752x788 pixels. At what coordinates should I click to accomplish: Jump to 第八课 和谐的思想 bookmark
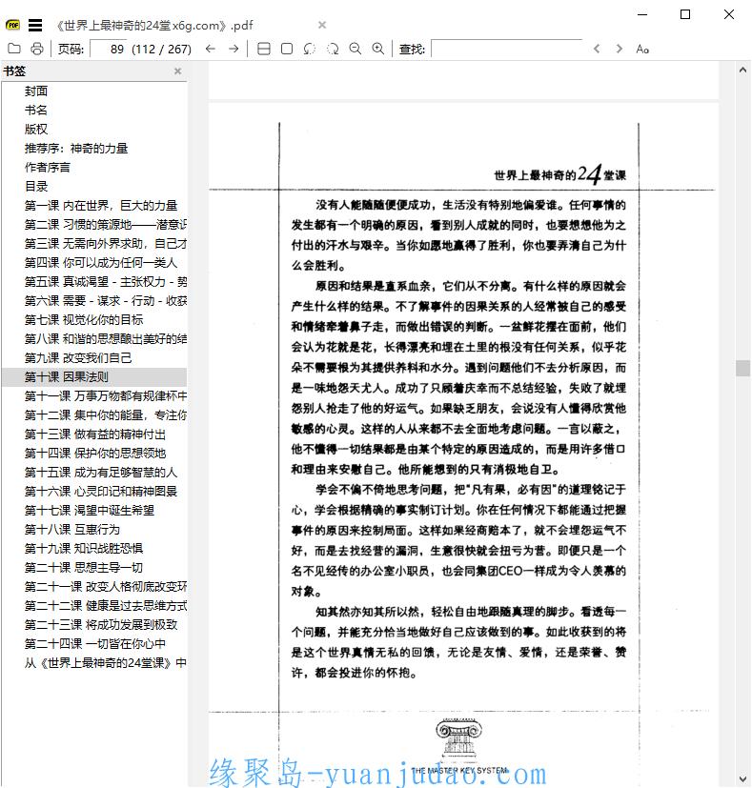[x=106, y=338]
